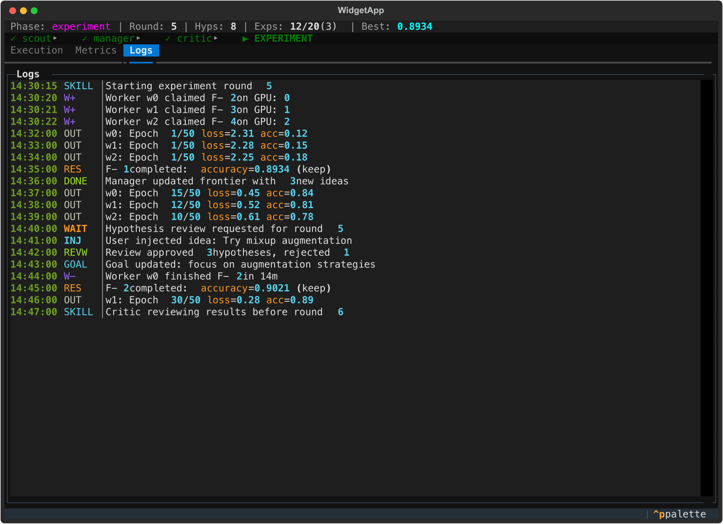
Task: Select the 'F-1 completed: accuracy=0.8934' log line
Action: 355,169
